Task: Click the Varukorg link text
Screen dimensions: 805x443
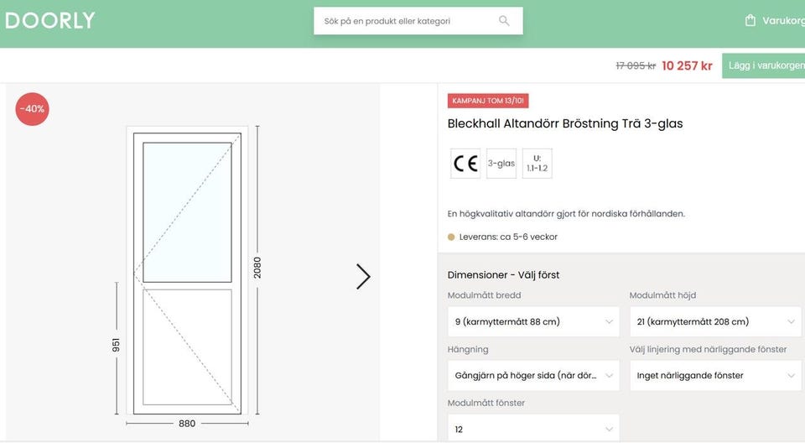Action: (783, 21)
